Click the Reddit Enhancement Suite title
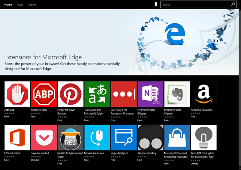Image resolution: width=241 pixels, height=170 pixels. (x=70, y=155)
